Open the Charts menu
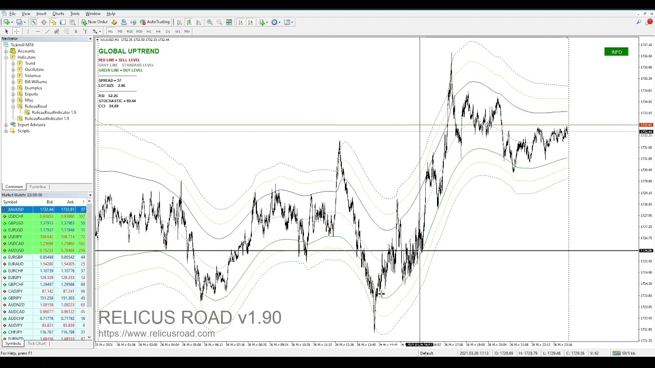The width and height of the screenshot is (655, 368). (x=58, y=13)
